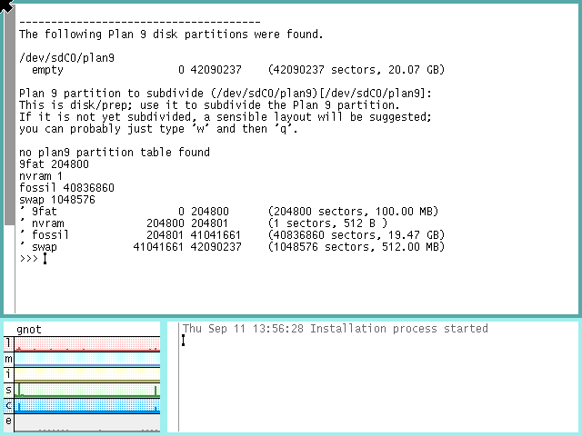The image size is (582, 436).
Task: Click the 'l' load graph label
Action: 8,343
